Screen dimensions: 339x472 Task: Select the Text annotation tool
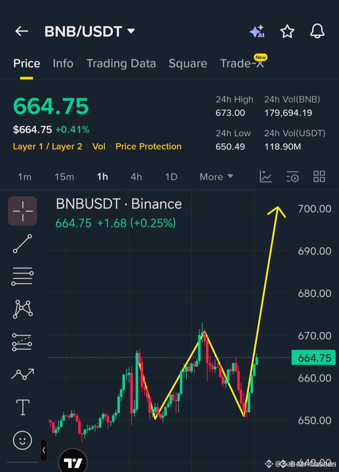(x=23, y=407)
